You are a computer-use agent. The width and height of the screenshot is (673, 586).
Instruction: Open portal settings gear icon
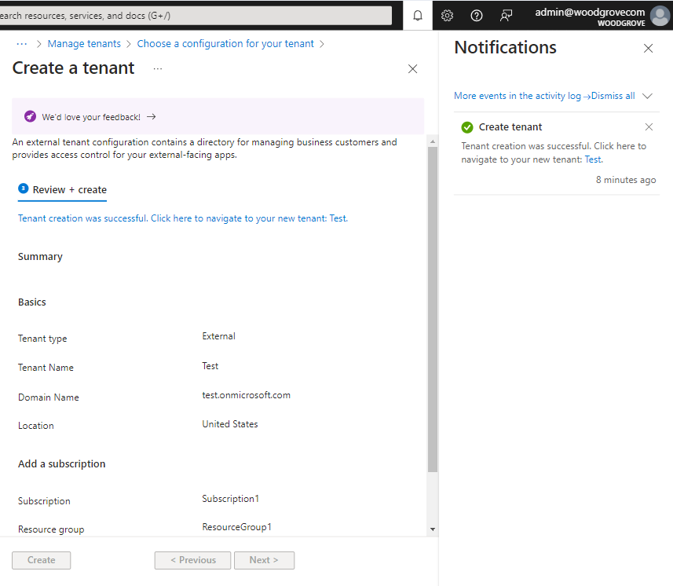pos(447,16)
